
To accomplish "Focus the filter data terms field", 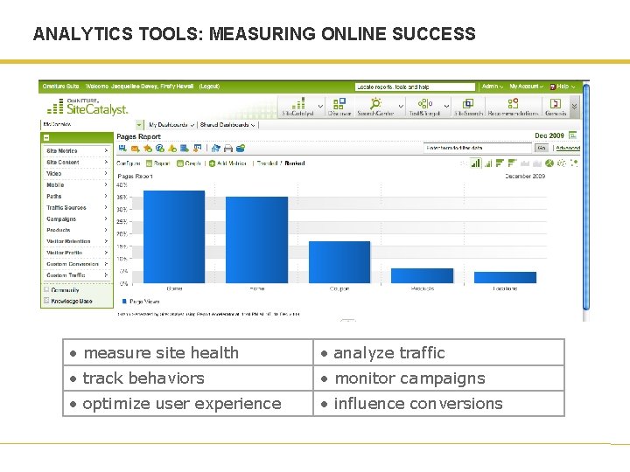I will (x=478, y=148).
